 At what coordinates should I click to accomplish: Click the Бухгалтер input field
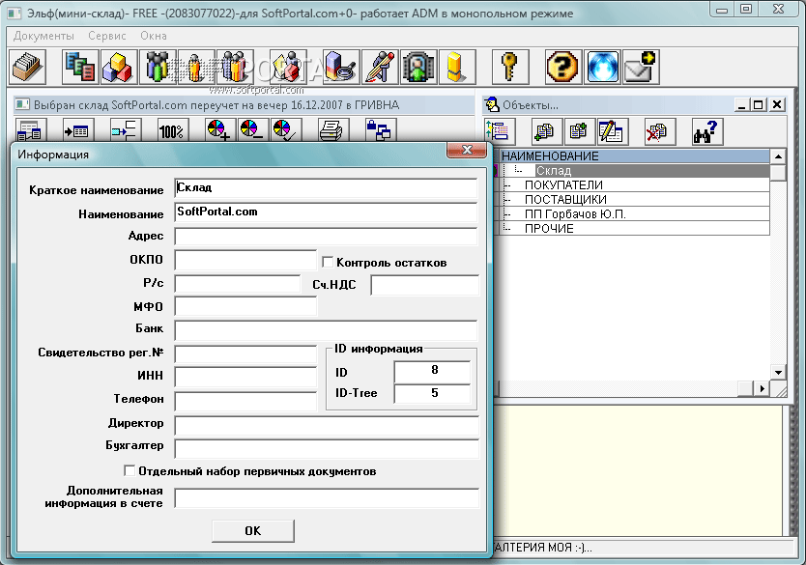click(327, 448)
